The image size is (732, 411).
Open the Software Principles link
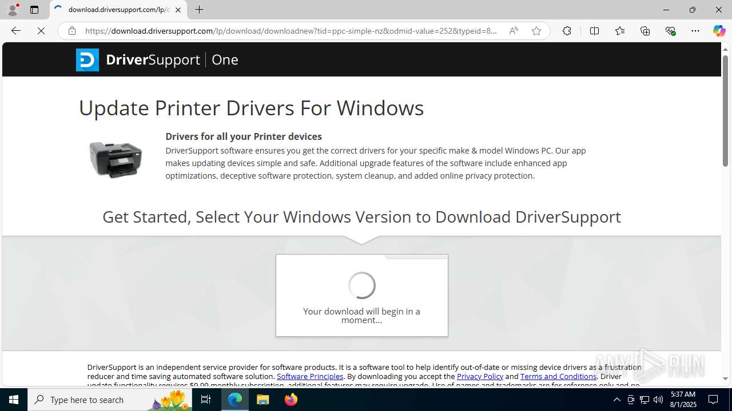pos(310,376)
